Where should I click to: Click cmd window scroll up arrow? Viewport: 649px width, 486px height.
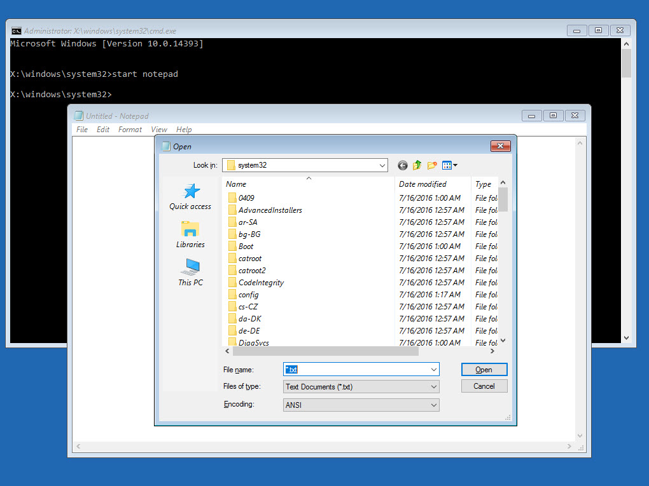click(x=626, y=44)
